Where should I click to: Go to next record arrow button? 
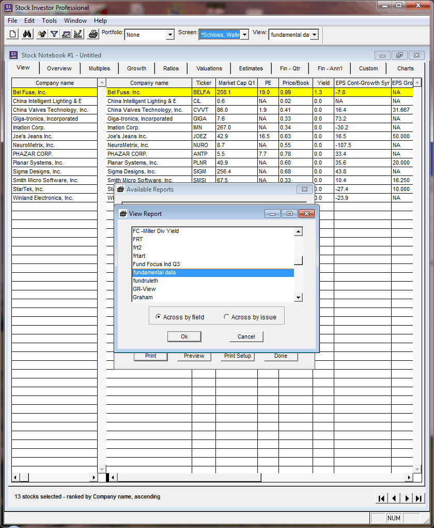tap(407, 498)
